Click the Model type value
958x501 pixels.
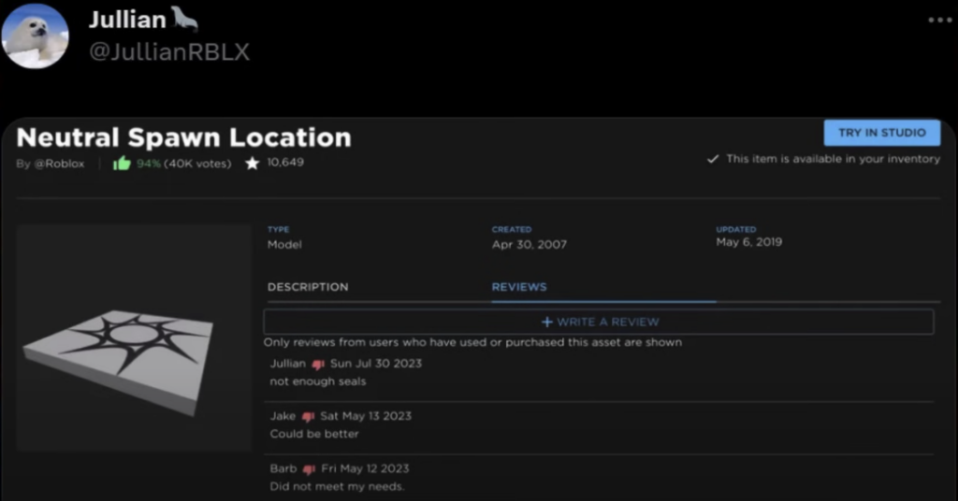[x=284, y=245]
